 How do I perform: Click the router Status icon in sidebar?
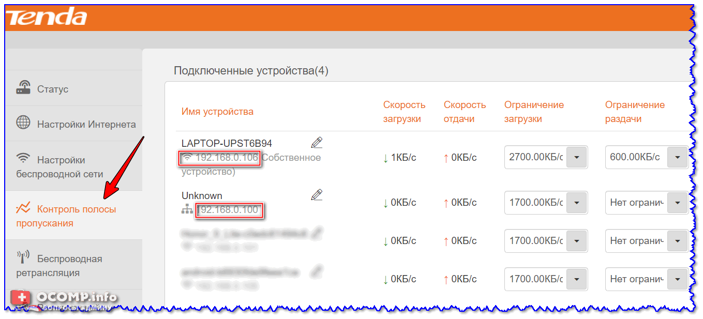pos(24,88)
